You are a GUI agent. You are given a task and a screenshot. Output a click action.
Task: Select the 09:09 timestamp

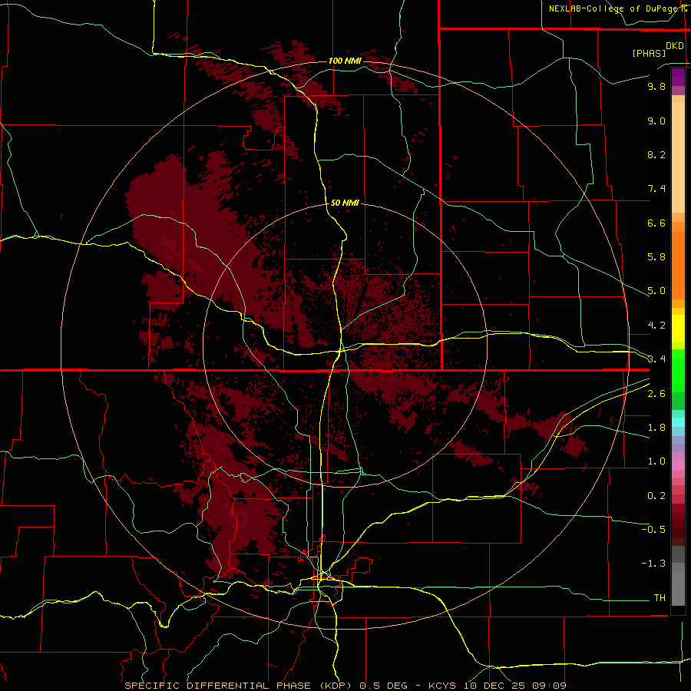click(x=549, y=686)
